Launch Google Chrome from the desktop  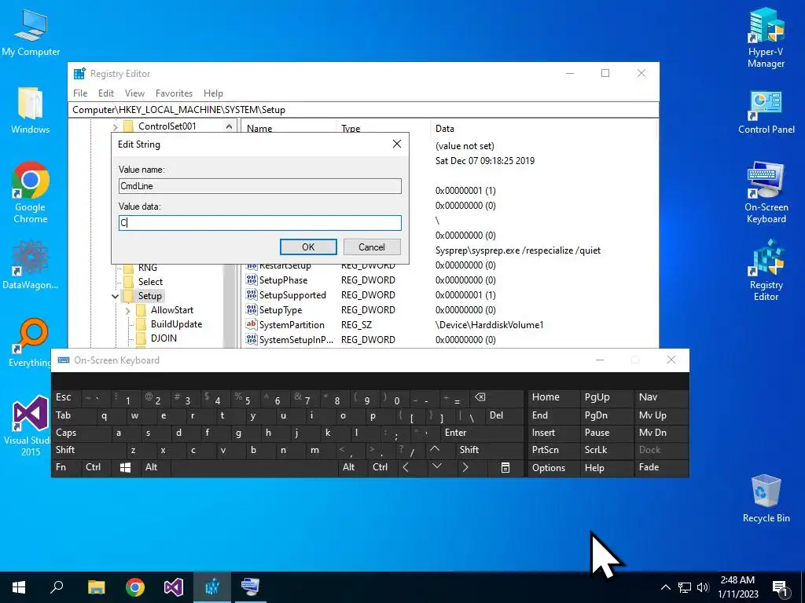click(x=31, y=193)
